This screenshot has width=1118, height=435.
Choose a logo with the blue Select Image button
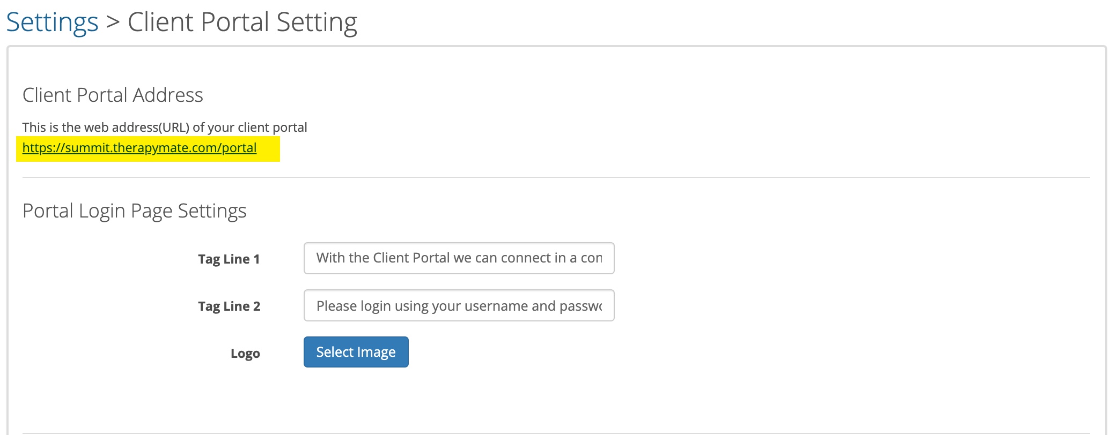click(356, 352)
